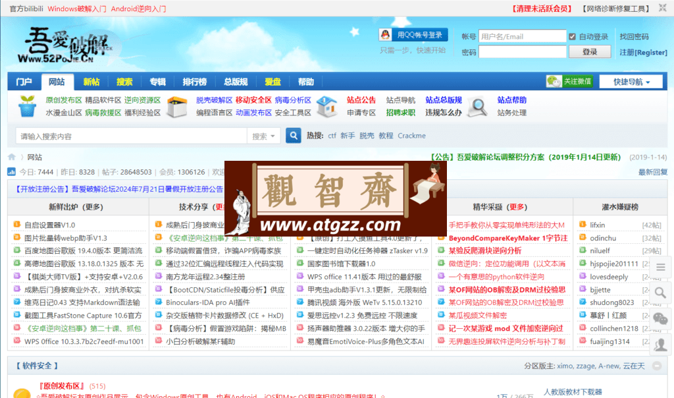Open the 开放注册公告 announcement link
This screenshot has height=398, width=674.
click(x=120, y=189)
